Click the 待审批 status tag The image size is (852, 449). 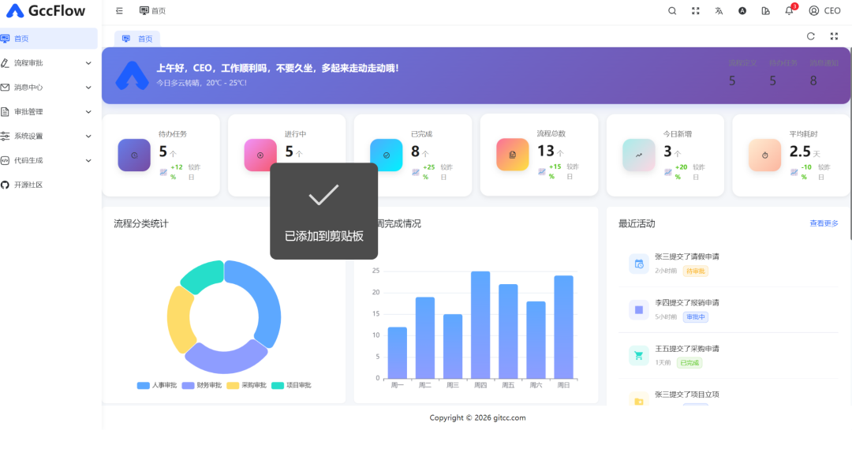(x=696, y=271)
